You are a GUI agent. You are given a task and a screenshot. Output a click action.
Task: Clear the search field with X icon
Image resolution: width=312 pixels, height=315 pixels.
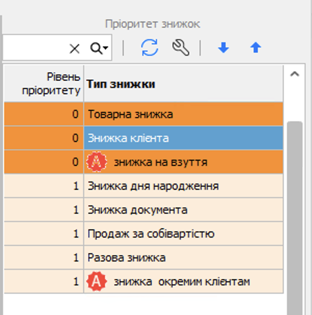click(x=74, y=49)
